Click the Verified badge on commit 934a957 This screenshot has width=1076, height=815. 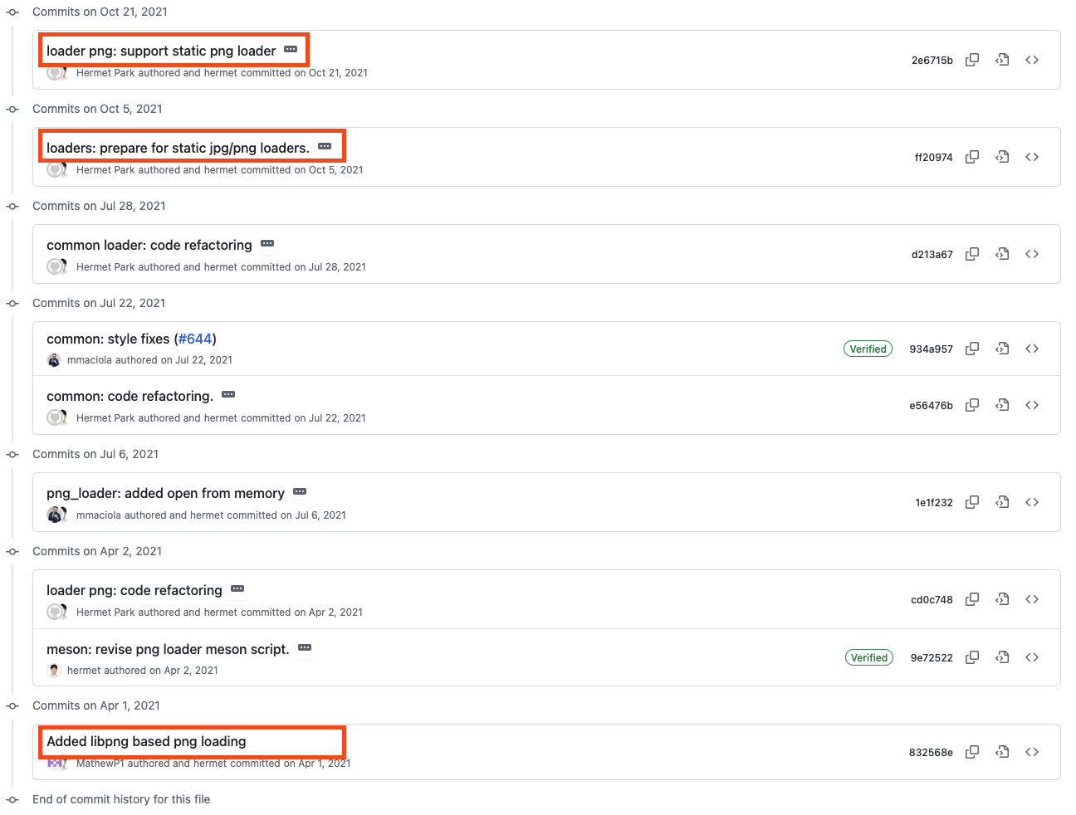click(868, 349)
